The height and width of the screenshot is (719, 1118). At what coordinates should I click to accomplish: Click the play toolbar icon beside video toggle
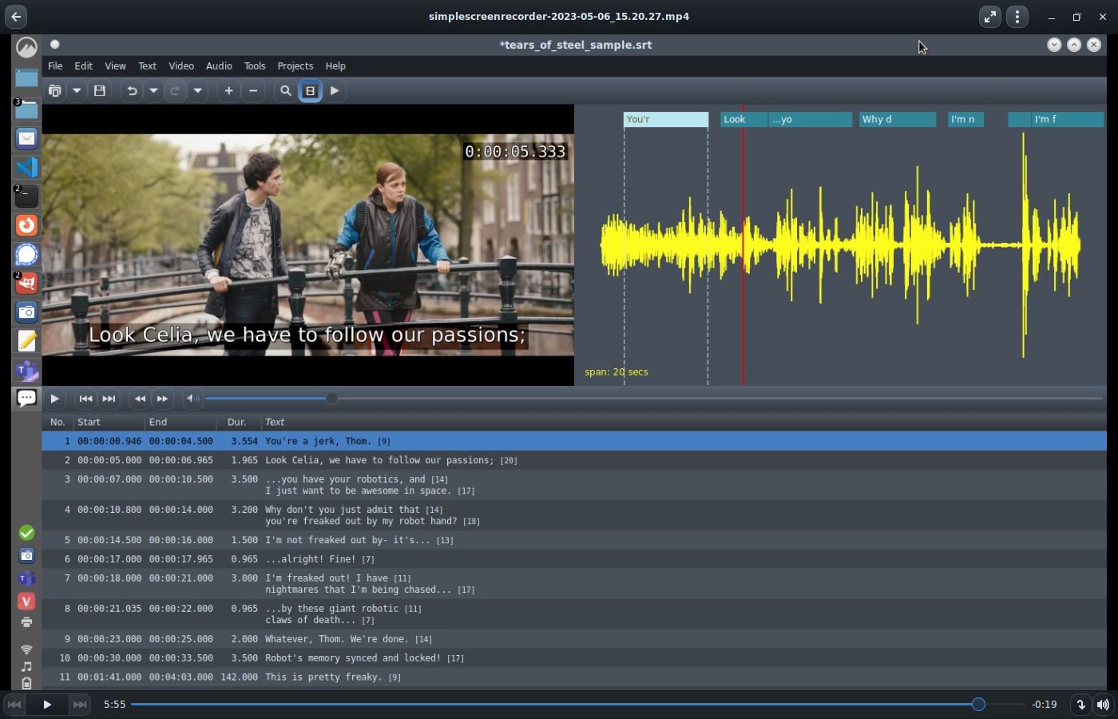pos(335,91)
